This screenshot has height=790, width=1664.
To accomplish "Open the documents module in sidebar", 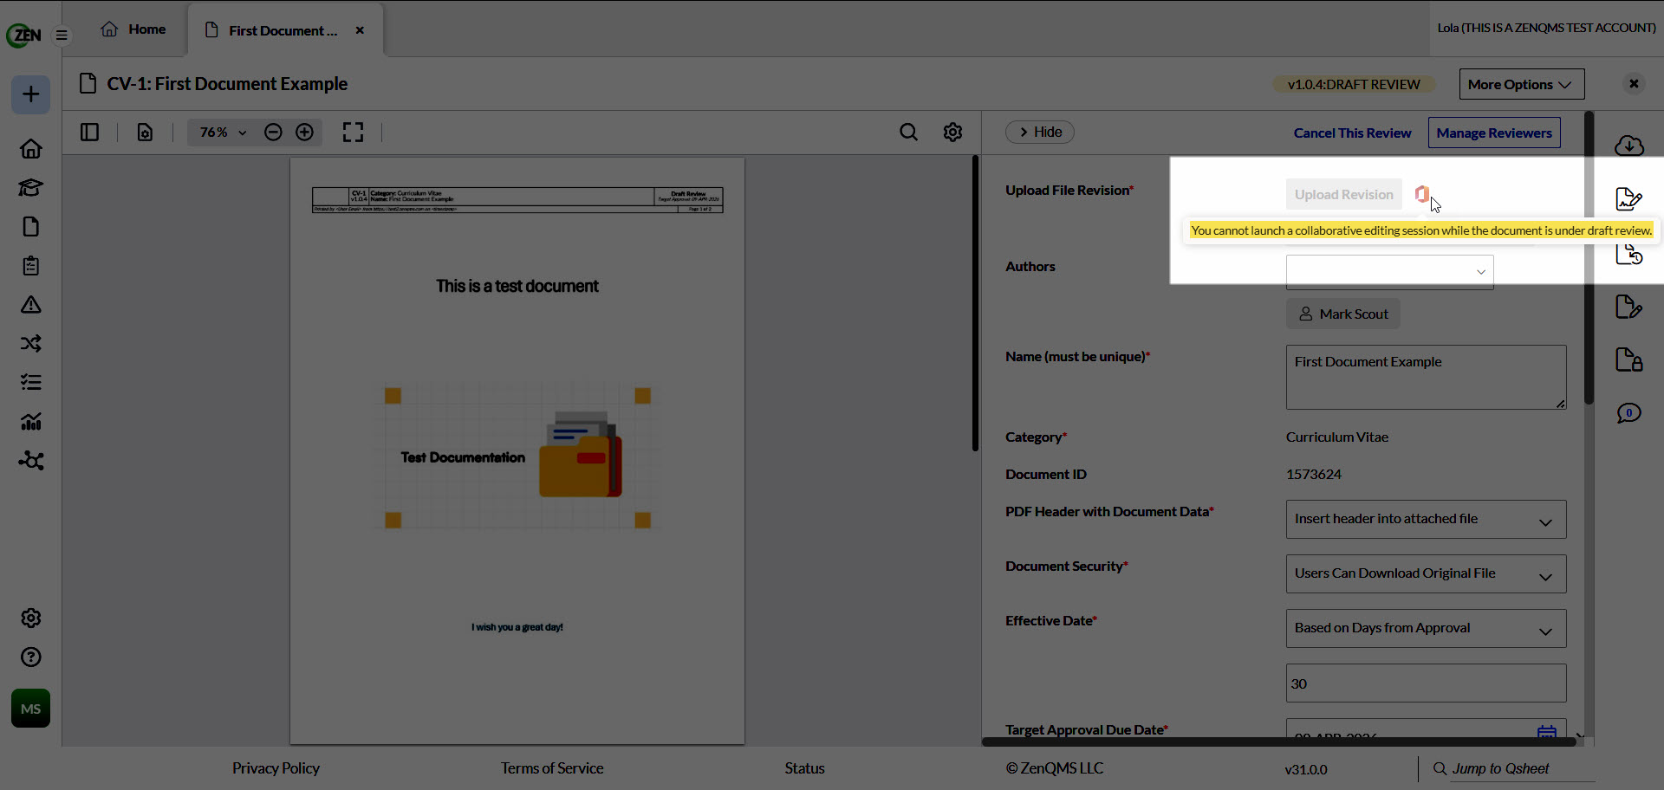I will point(31,227).
